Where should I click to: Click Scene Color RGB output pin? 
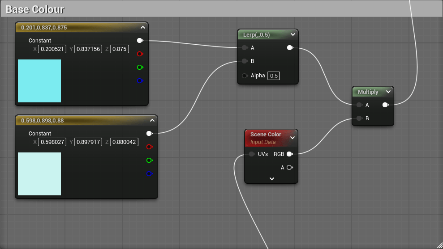point(289,154)
